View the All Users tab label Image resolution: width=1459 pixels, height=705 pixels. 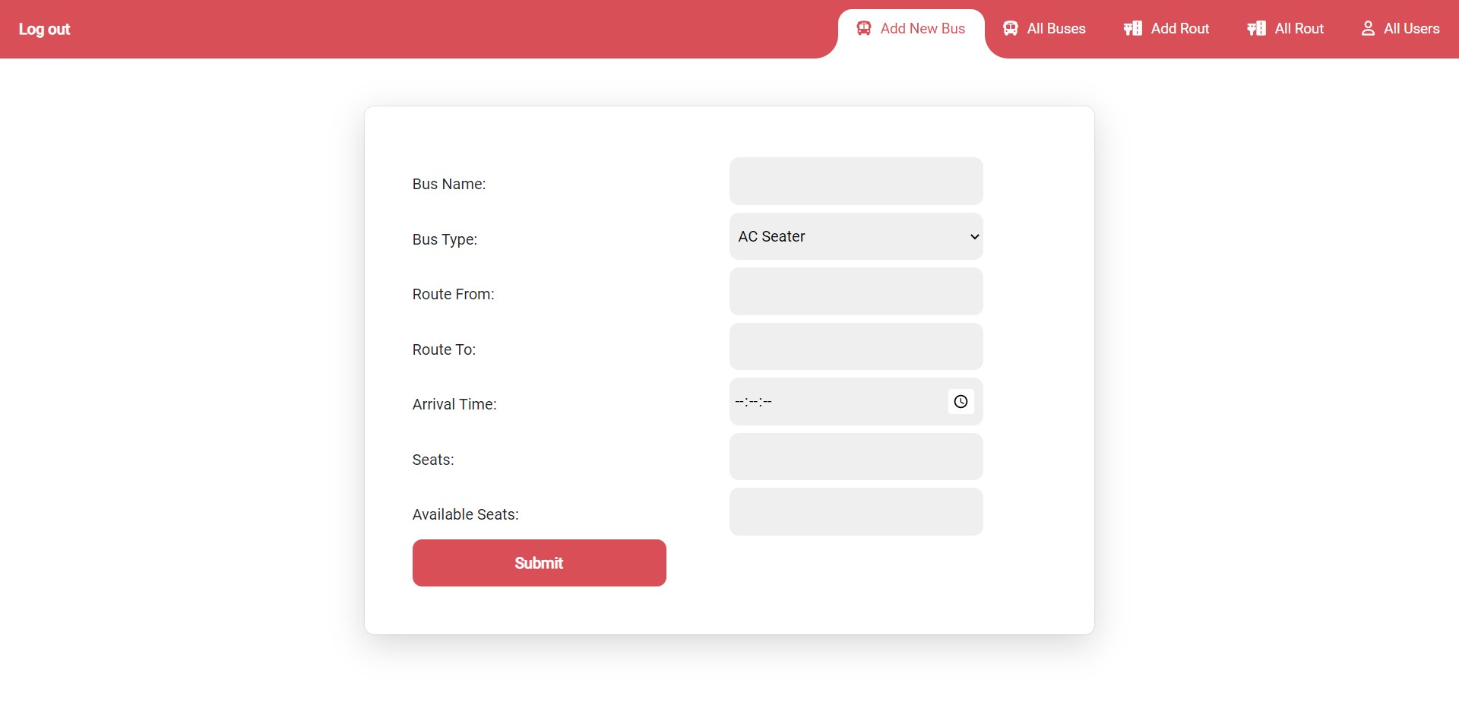click(1411, 29)
